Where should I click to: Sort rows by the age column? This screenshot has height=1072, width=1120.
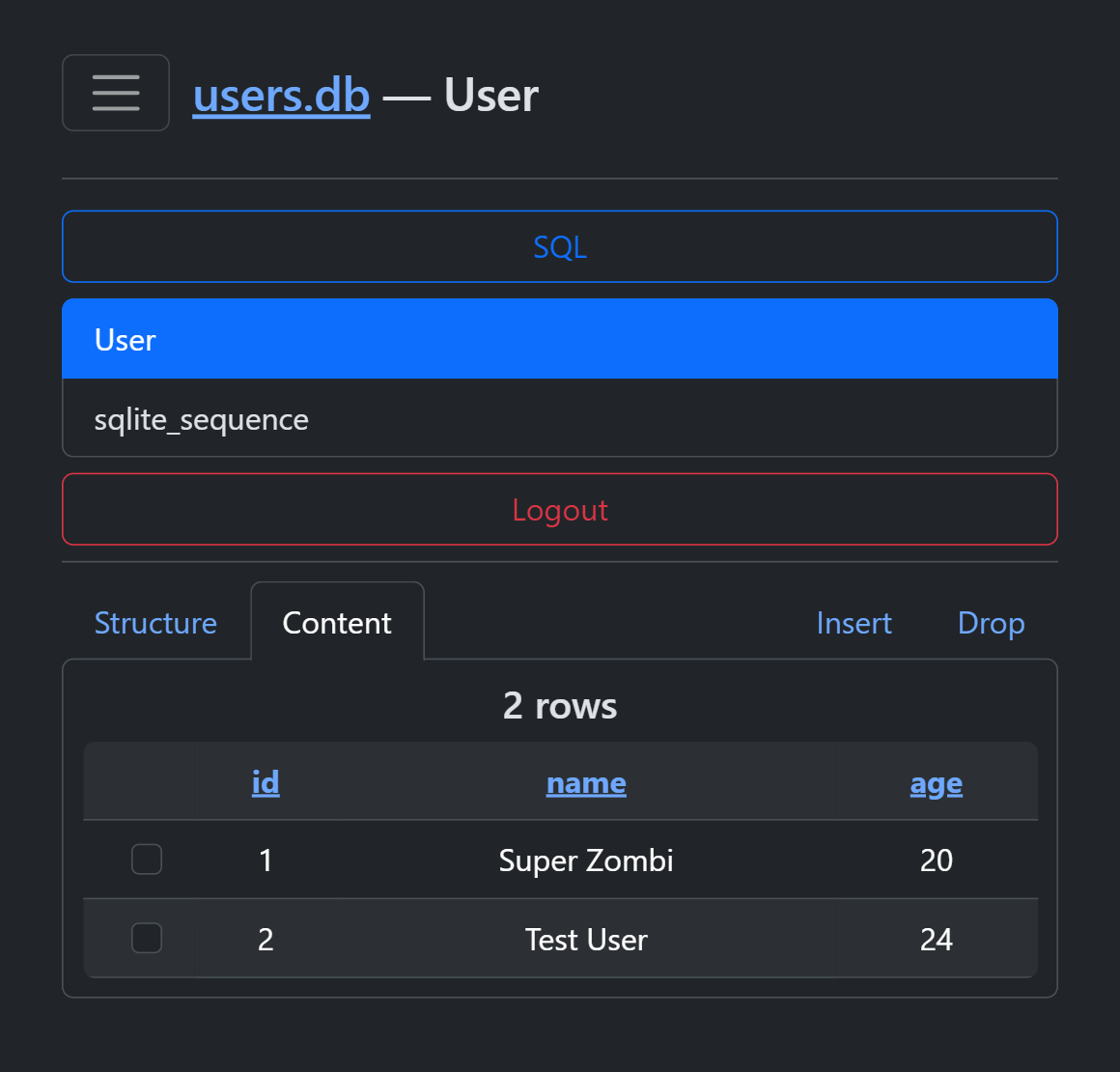coord(936,783)
